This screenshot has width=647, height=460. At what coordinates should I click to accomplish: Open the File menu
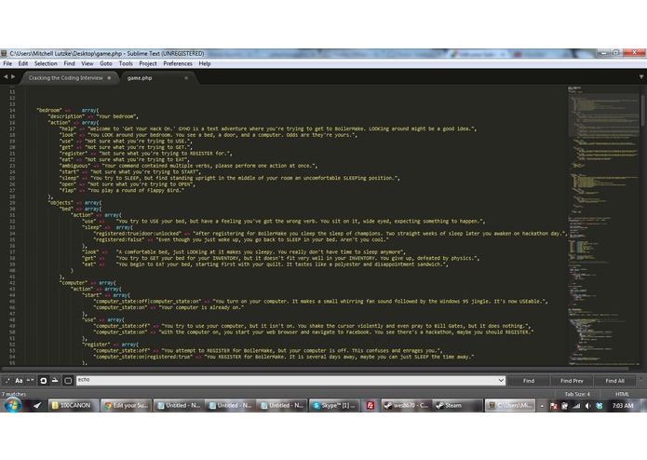(x=7, y=63)
